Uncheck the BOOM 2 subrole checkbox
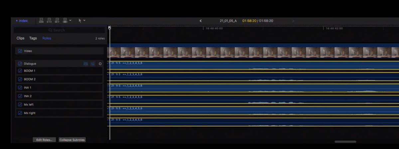 click(x=20, y=79)
